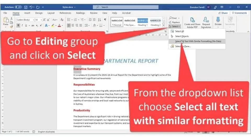Click the Replace command in the Editing group

(174, 22)
